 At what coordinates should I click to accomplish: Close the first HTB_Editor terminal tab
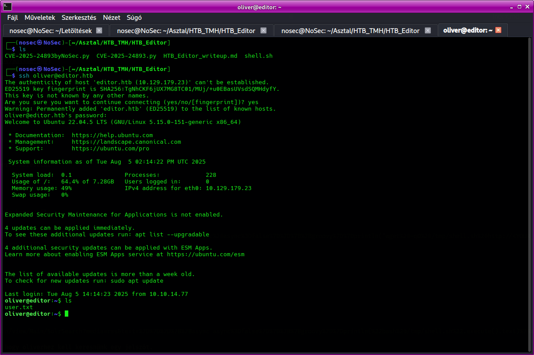263,30
